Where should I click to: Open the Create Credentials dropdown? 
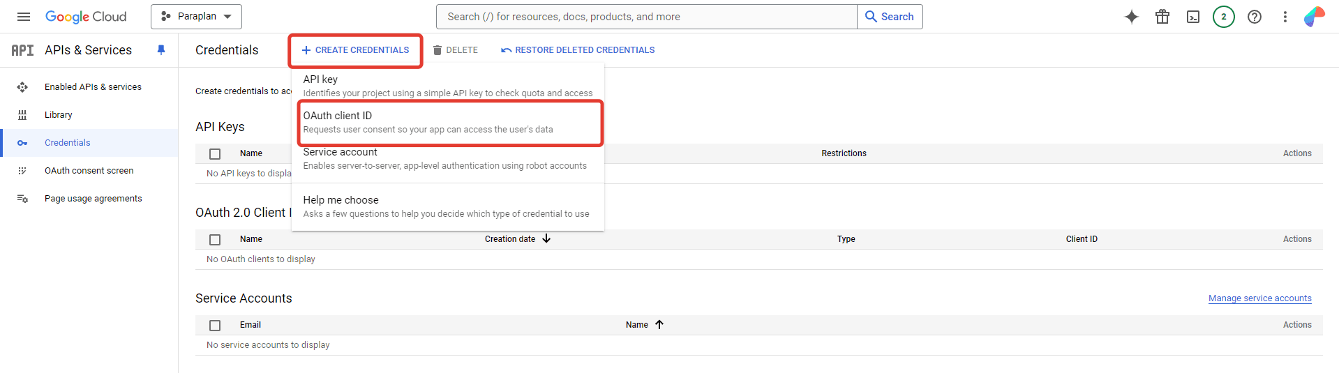point(355,50)
